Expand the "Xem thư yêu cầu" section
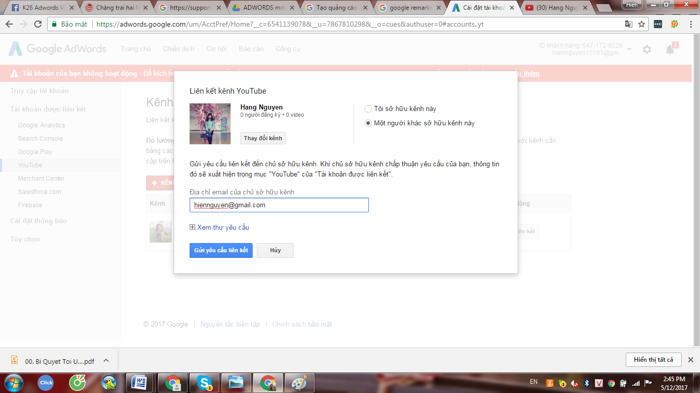This screenshot has width=700, height=393. (x=219, y=227)
